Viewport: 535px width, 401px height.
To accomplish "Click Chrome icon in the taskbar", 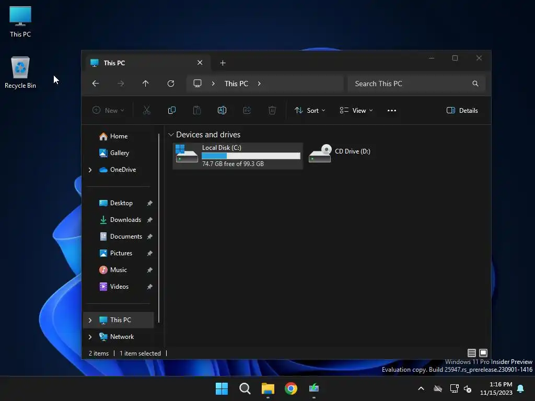I will click(291, 388).
